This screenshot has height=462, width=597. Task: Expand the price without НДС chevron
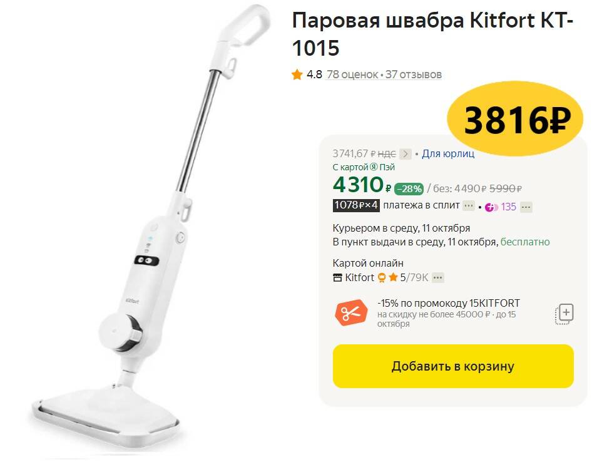coord(406,154)
